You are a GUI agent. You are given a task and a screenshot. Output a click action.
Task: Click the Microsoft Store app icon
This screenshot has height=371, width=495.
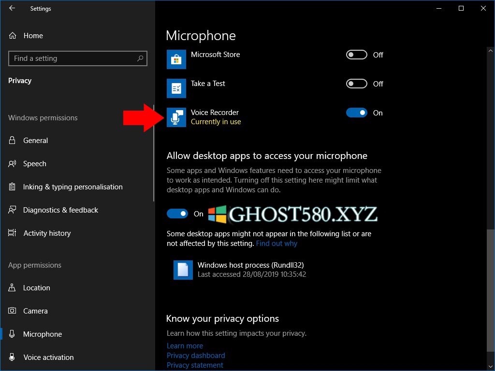[x=176, y=59]
